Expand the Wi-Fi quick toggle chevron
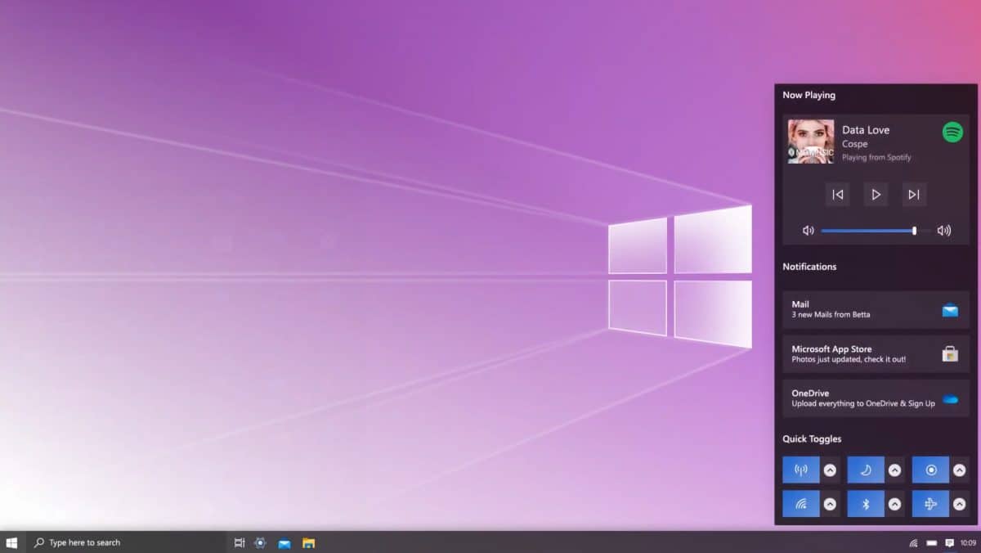 (831, 503)
